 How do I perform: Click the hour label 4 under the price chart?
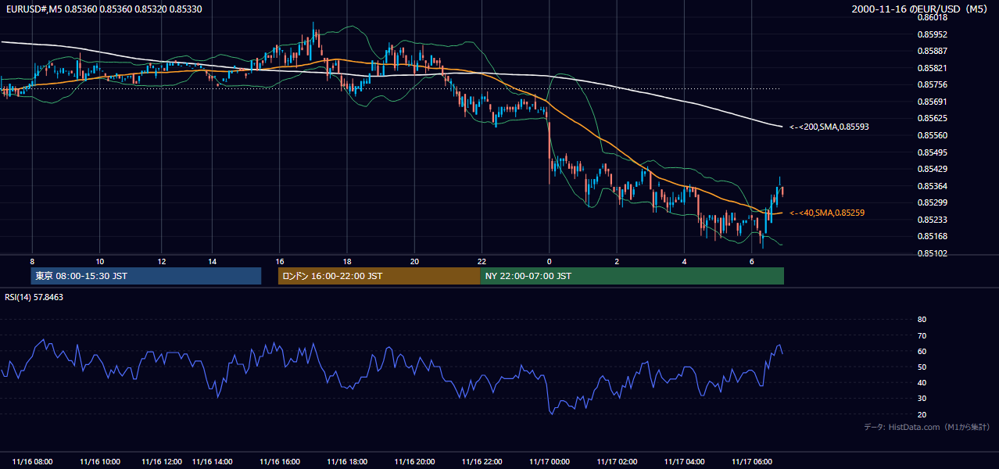[684, 261]
